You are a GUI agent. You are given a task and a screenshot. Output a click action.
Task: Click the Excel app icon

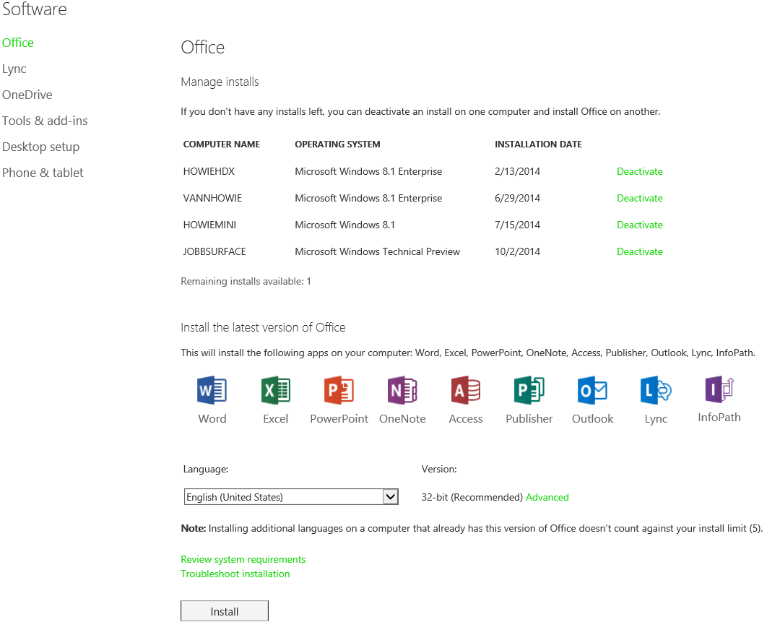tap(275, 391)
